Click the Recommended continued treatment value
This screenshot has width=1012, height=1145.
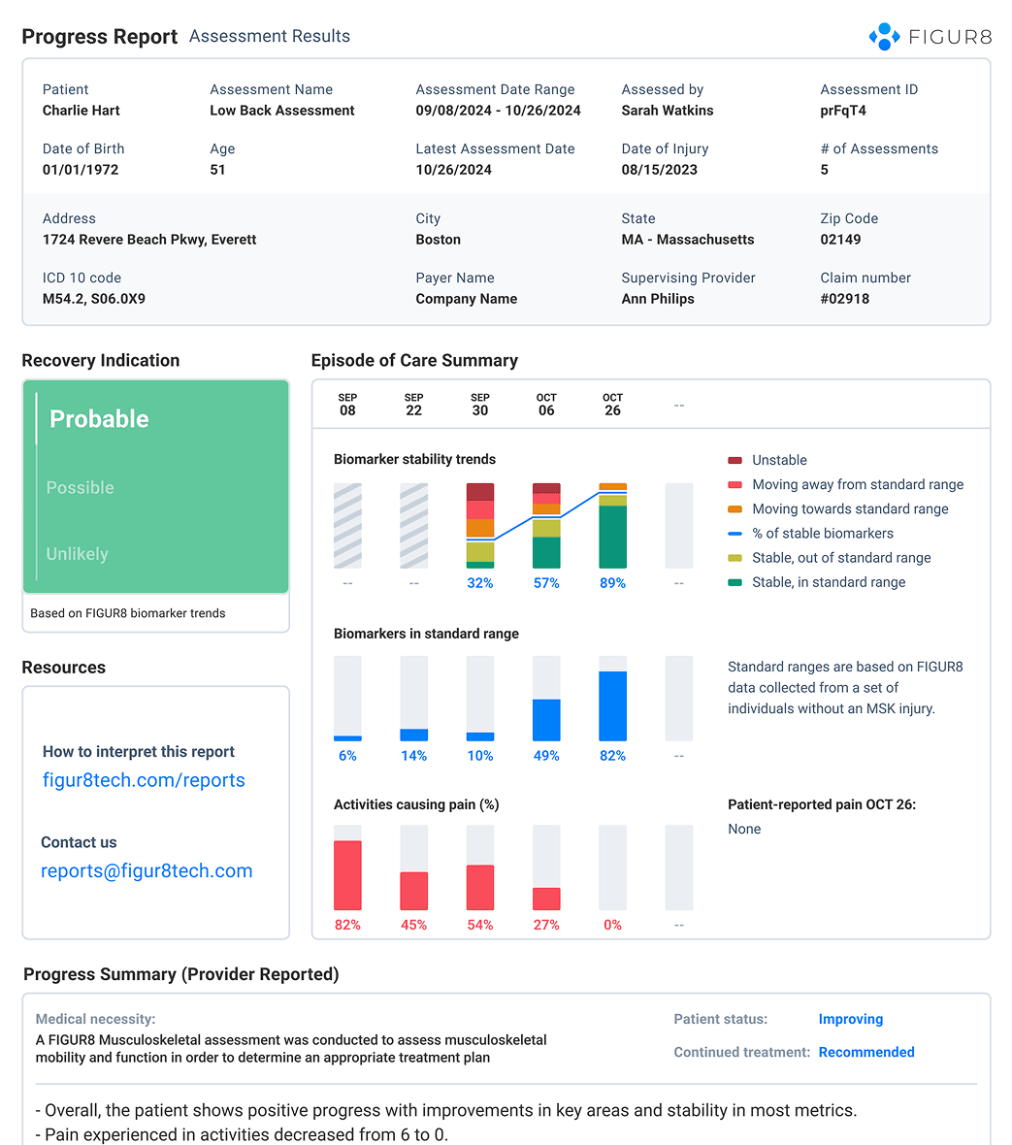click(865, 1052)
